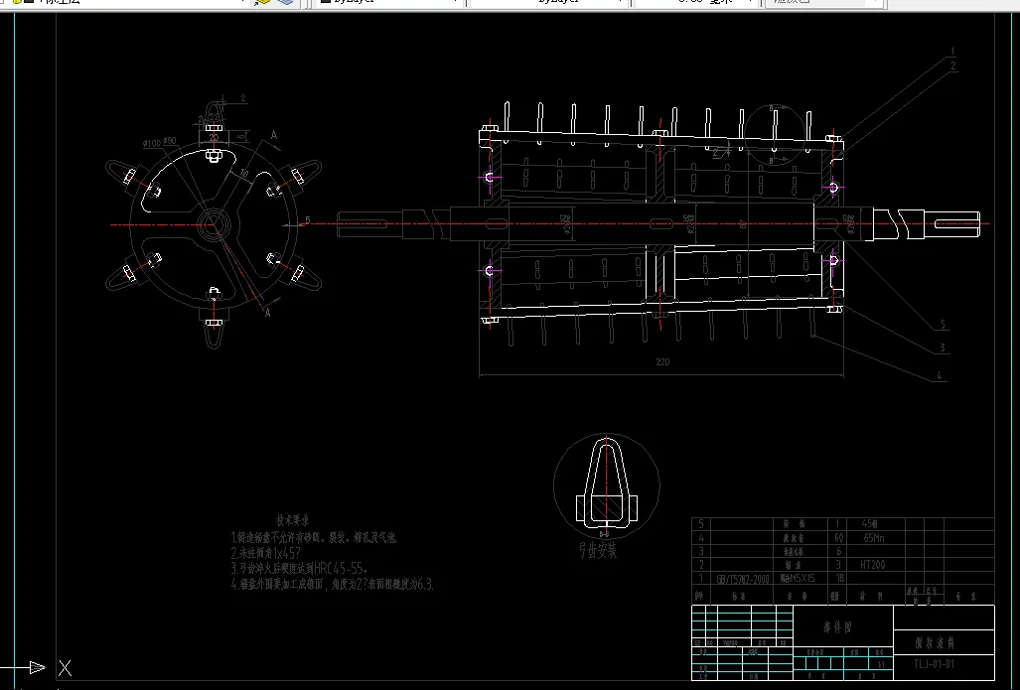
Task: Select the 部件图 title block text
Action: [x=837, y=627]
